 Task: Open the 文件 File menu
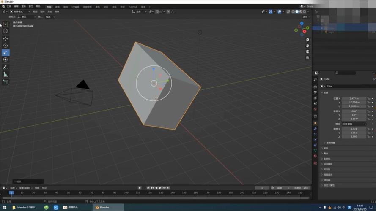click(9, 6)
